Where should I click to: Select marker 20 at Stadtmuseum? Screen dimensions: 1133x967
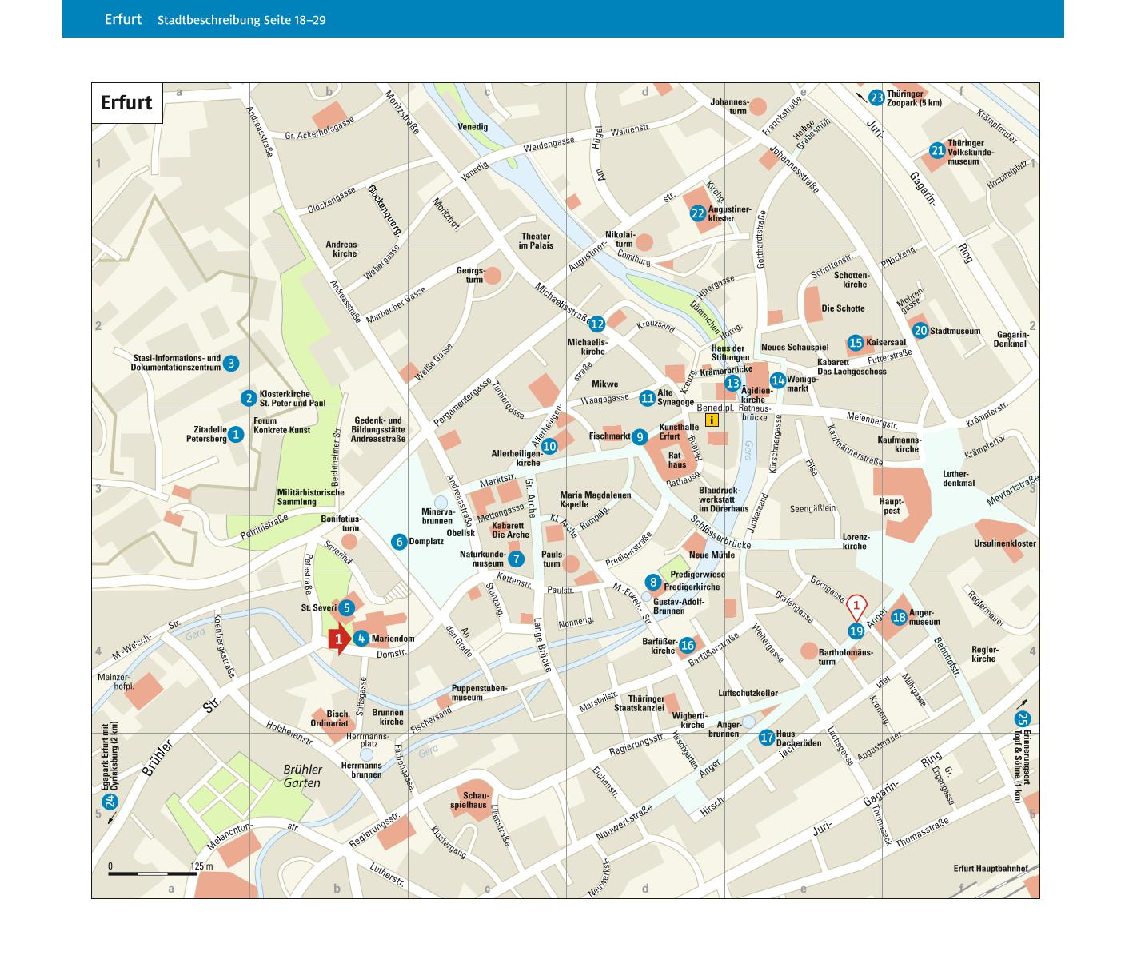pos(920,331)
